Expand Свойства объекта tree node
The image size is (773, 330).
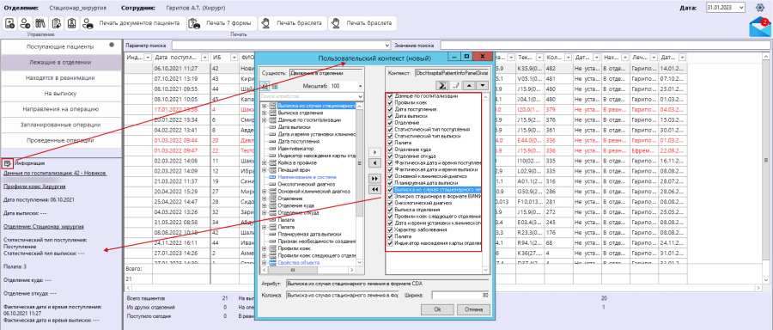click(265, 262)
